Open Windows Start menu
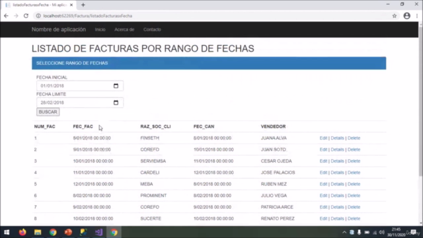The height and width of the screenshot is (238, 423). tap(7, 232)
